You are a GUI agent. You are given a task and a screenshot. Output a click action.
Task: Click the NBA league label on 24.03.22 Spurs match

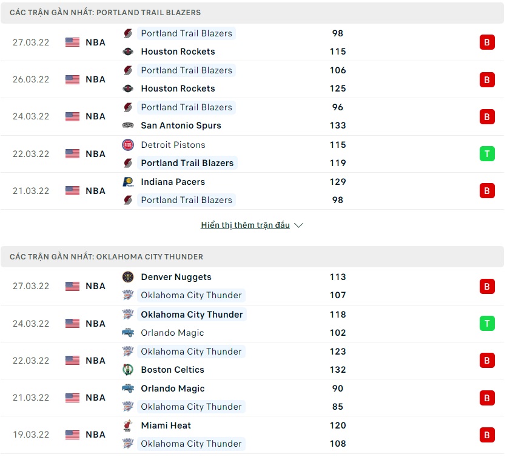click(x=95, y=116)
